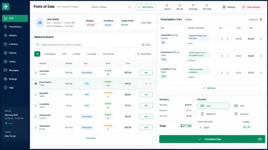Select the All filter tab
The height and width of the screenshot is (150, 268).
coord(37,54)
